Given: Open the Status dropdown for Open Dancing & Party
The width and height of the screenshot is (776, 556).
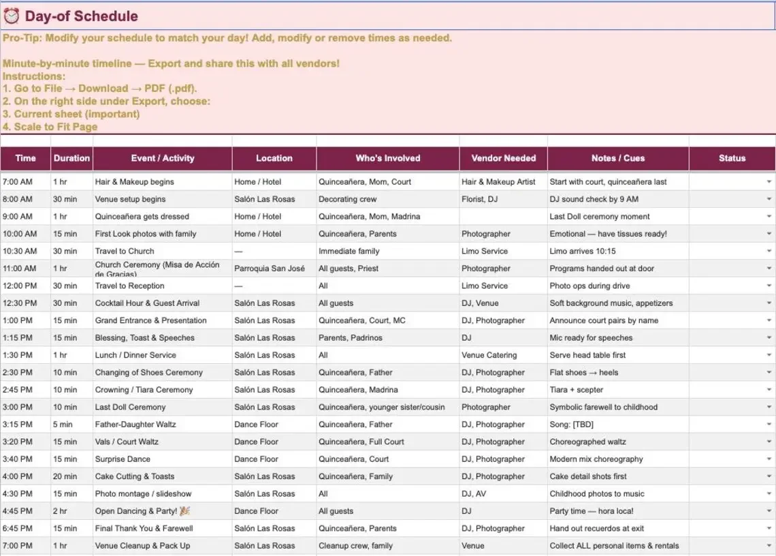Looking at the screenshot, I should coord(770,511).
